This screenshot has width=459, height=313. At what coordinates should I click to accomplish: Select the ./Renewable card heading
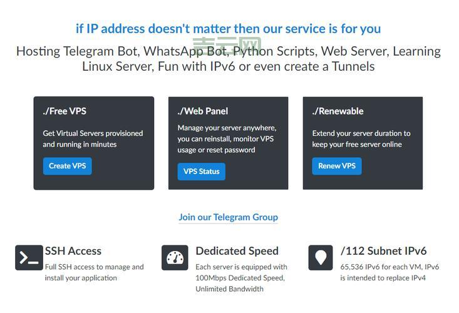point(338,111)
